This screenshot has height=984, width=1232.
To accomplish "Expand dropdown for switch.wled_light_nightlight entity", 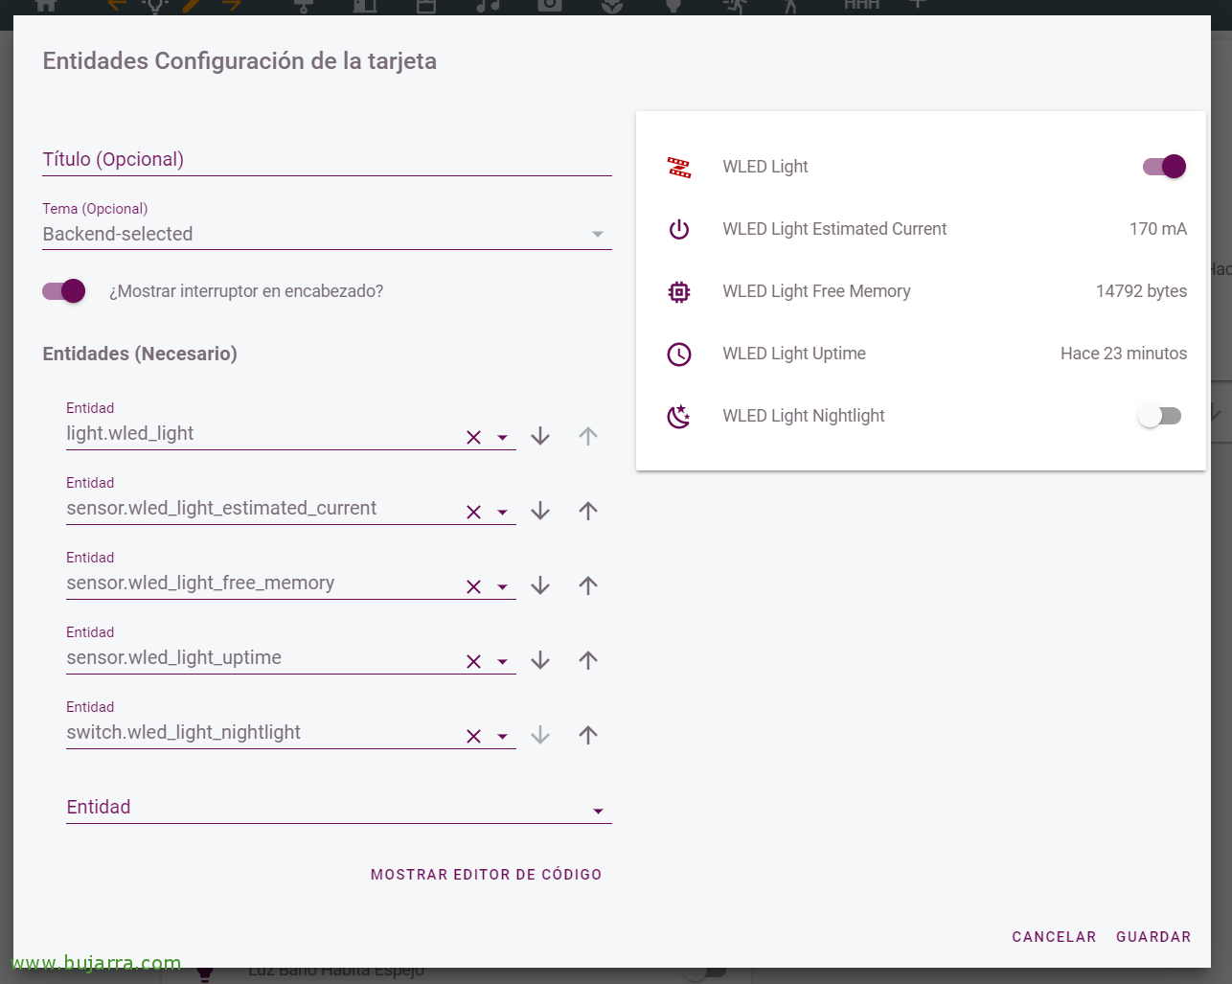I will [502, 736].
